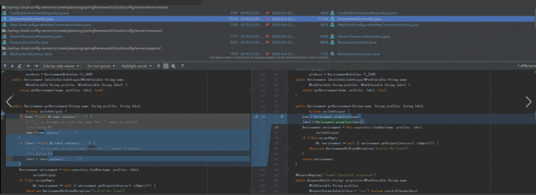Click right GenericResourceRepository.java file name

(x=364, y=36)
